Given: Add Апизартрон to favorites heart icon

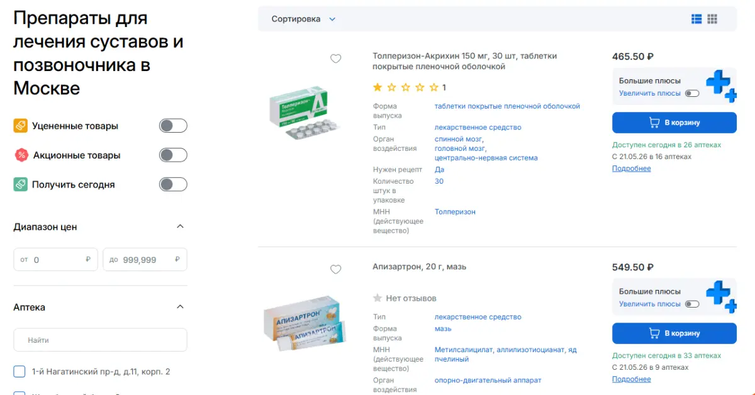Looking at the screenshot, I should (x=336, y=269).
